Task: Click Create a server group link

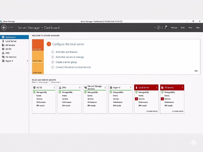Action: pos(66,62)
